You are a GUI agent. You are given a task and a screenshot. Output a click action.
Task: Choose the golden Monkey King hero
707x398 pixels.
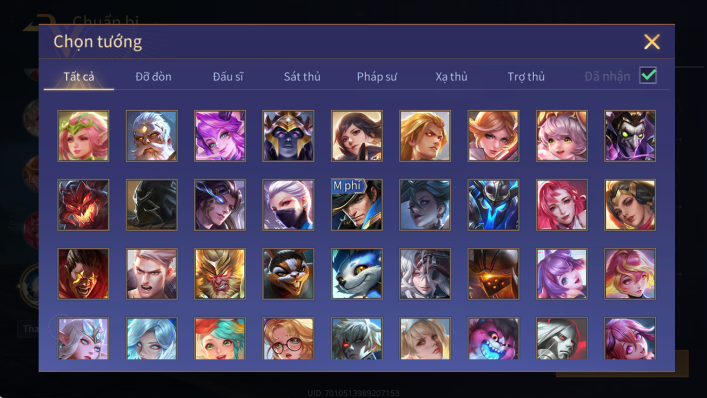click(220, 274)
